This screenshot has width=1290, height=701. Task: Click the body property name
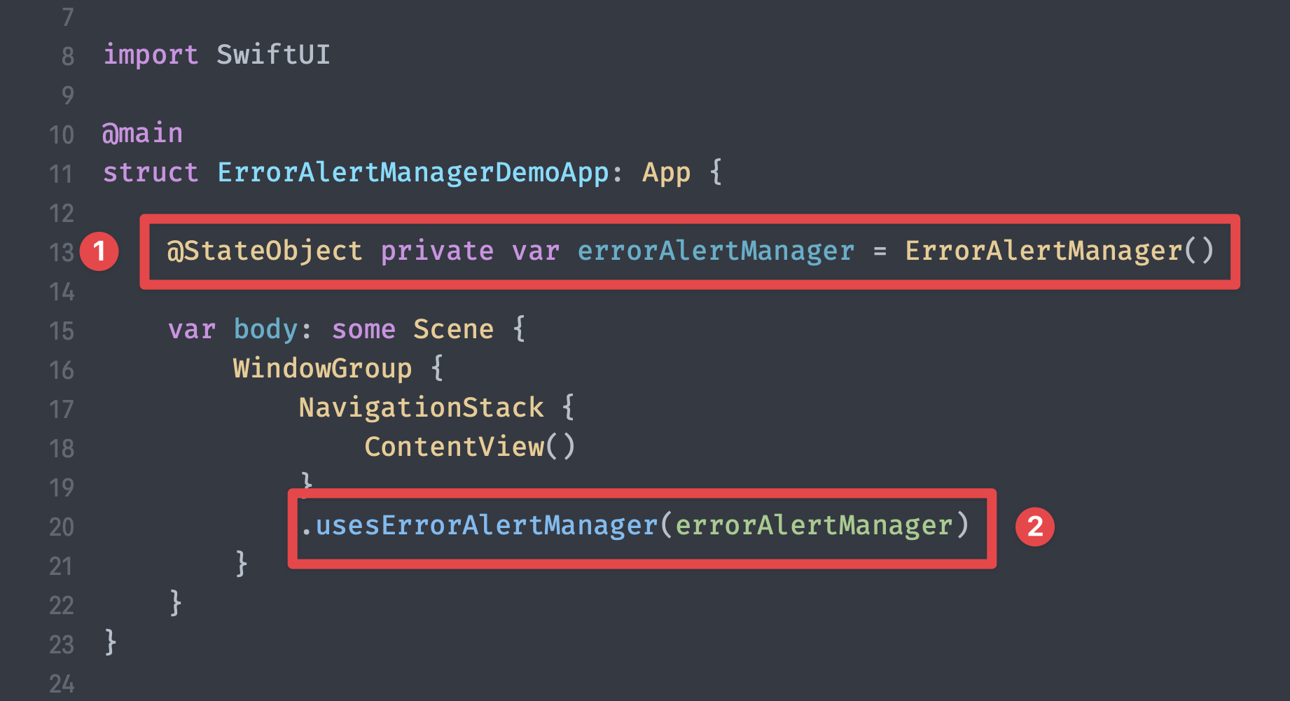265,329
